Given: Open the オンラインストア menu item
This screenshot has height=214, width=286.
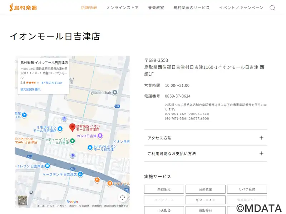Looking at the screenshot, I should [123, 7].
